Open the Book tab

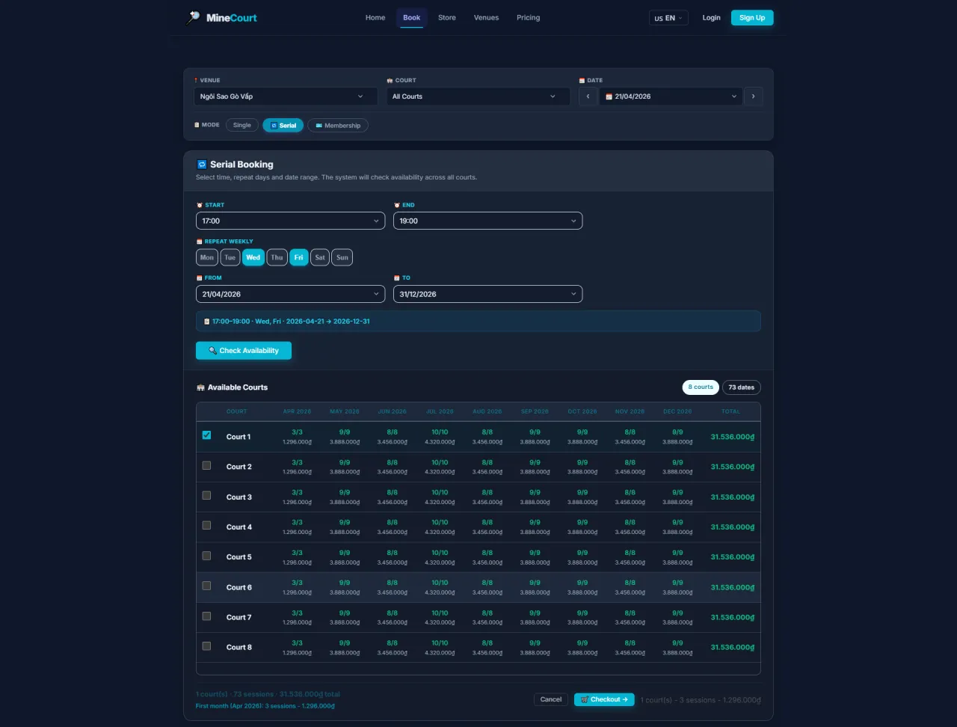(x=411, y=18)
